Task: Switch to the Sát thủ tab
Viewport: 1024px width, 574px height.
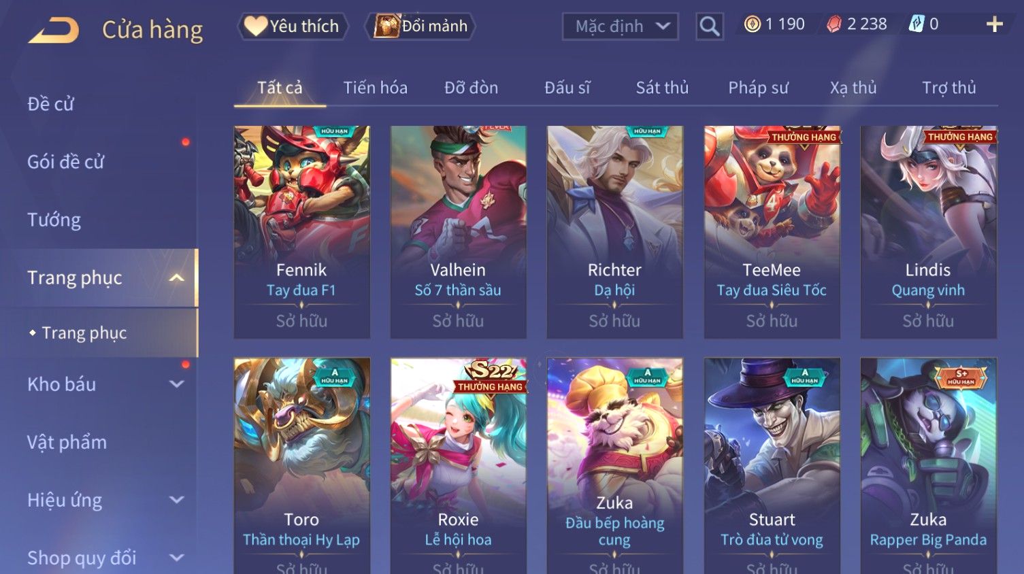Action: [662, 88]
